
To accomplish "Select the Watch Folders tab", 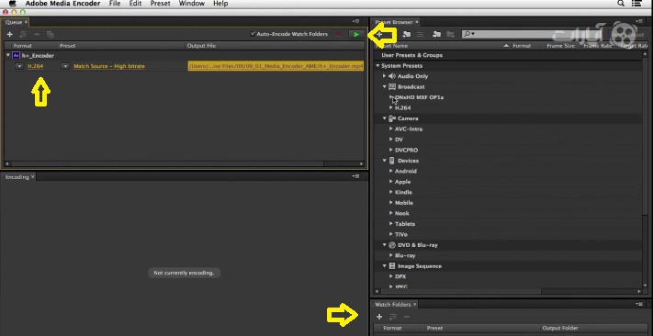I will click(393, 305).
